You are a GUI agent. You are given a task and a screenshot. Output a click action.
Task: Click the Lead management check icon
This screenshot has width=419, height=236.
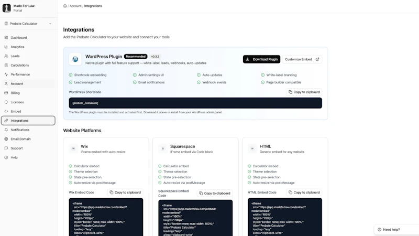[x=71, y=82]
